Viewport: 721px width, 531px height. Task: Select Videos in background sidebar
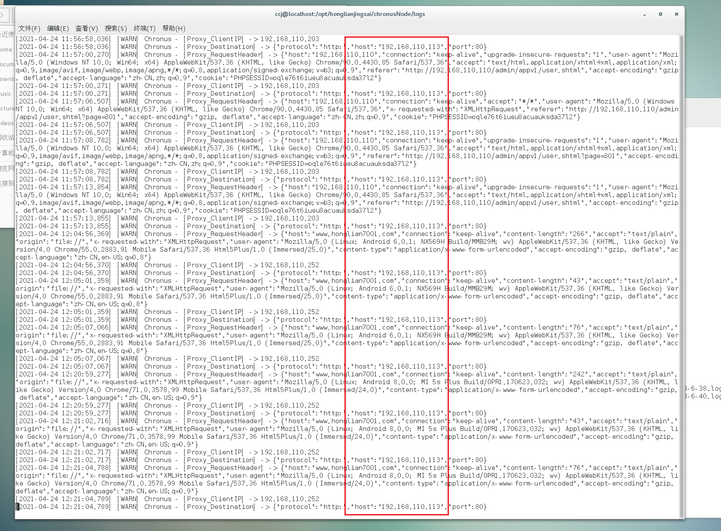pos(7,123)
